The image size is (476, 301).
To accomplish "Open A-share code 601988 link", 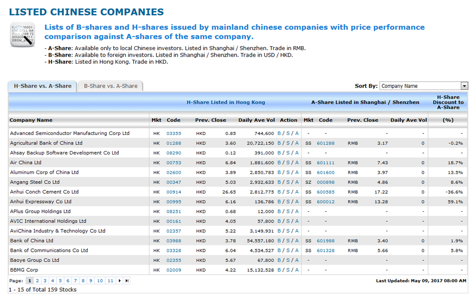I will point(326,240).
